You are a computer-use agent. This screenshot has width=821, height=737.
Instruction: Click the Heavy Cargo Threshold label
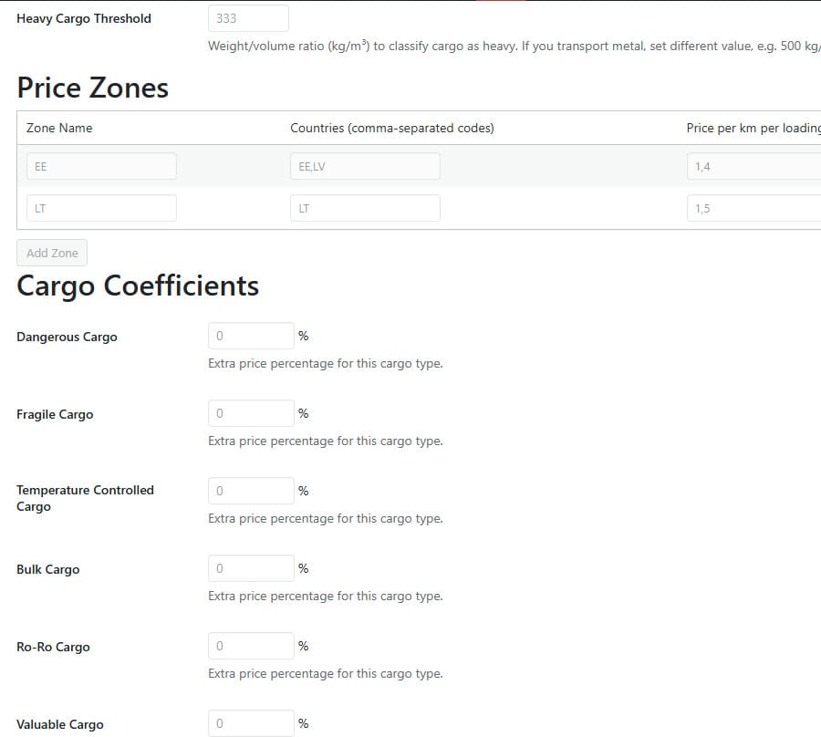[84, 18]
